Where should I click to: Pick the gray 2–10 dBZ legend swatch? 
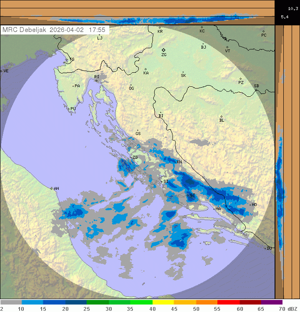pyautogui.click(x=11, y=302)
